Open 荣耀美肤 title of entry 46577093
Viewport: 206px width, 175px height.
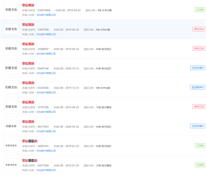[x=28, y=122]
